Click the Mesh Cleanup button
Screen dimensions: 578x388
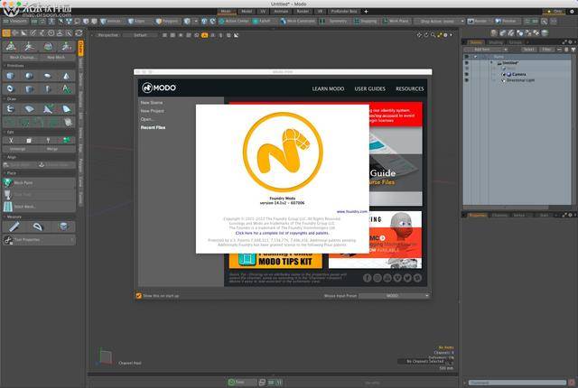pos(21,56)
